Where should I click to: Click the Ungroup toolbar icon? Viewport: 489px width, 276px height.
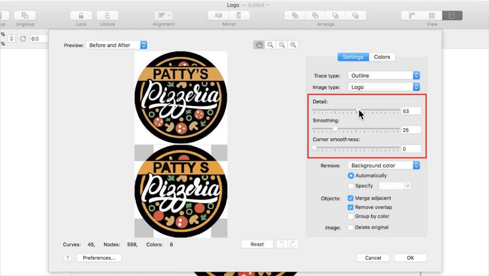tap(25, 16)
